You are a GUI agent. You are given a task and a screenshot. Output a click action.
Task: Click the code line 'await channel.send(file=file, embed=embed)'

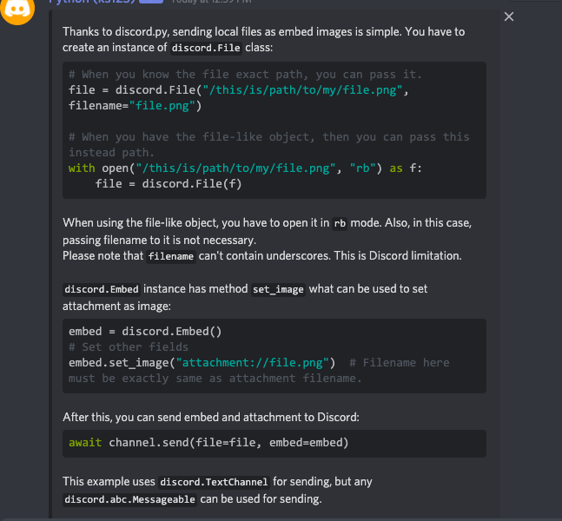pos(208,443)
